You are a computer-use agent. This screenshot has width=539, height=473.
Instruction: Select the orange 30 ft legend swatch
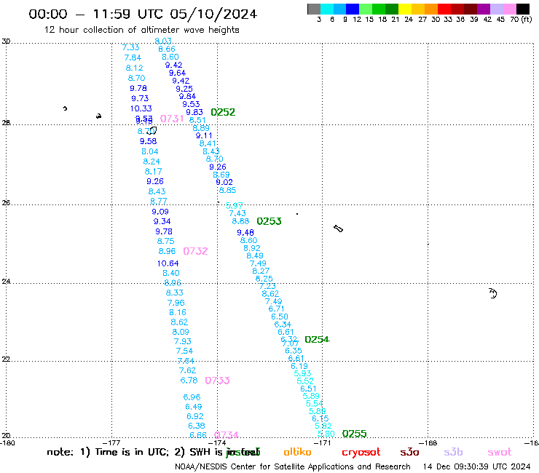click(x=430, y=9)
